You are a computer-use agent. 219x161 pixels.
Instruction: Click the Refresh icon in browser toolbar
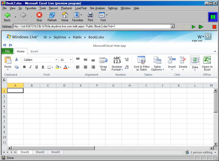(52, 15)
